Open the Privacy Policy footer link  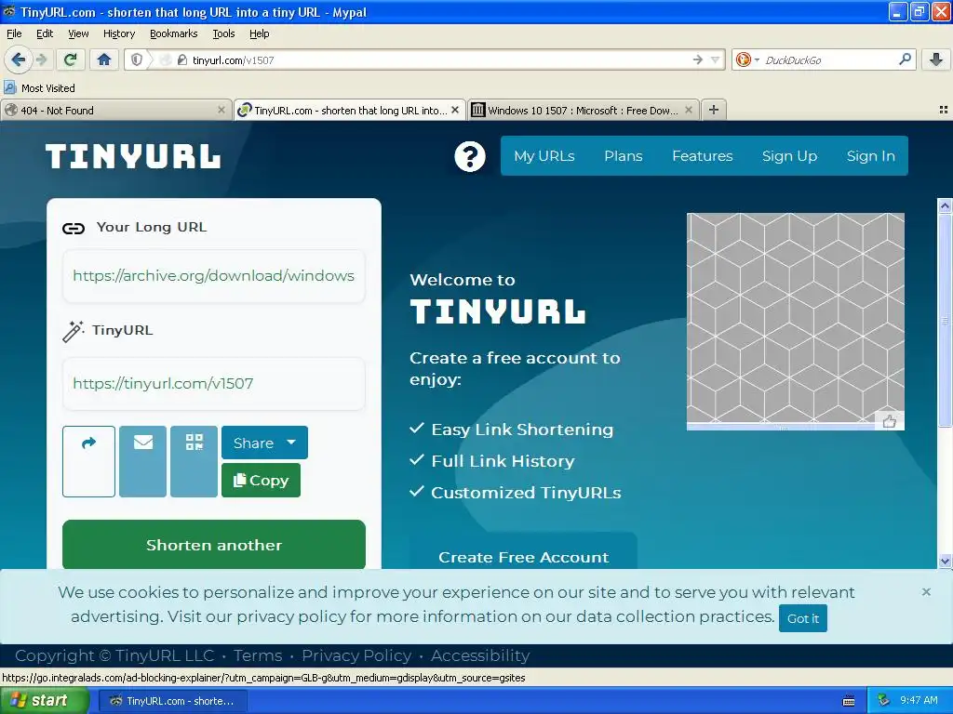[x=356, y=655]
